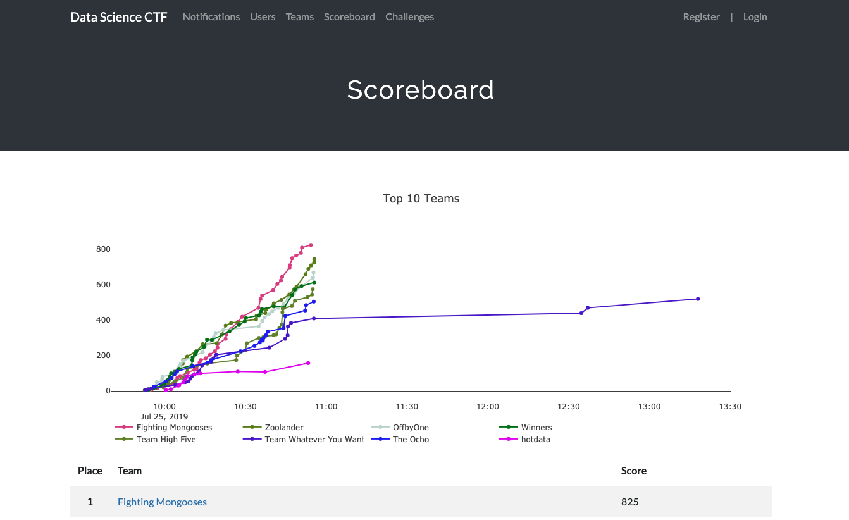Click the place number 1 cell
849x520 pixels.
[x=90, y=502]
